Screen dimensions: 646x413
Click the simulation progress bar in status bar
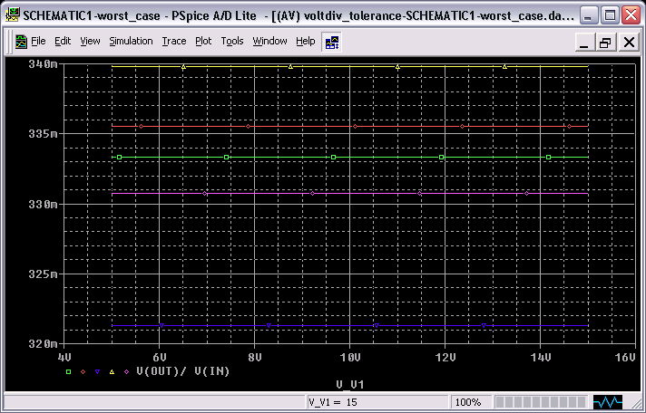click(538, 401)
